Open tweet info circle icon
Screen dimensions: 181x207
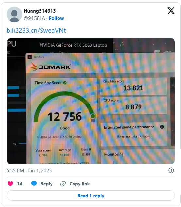[x=171, y=170]
